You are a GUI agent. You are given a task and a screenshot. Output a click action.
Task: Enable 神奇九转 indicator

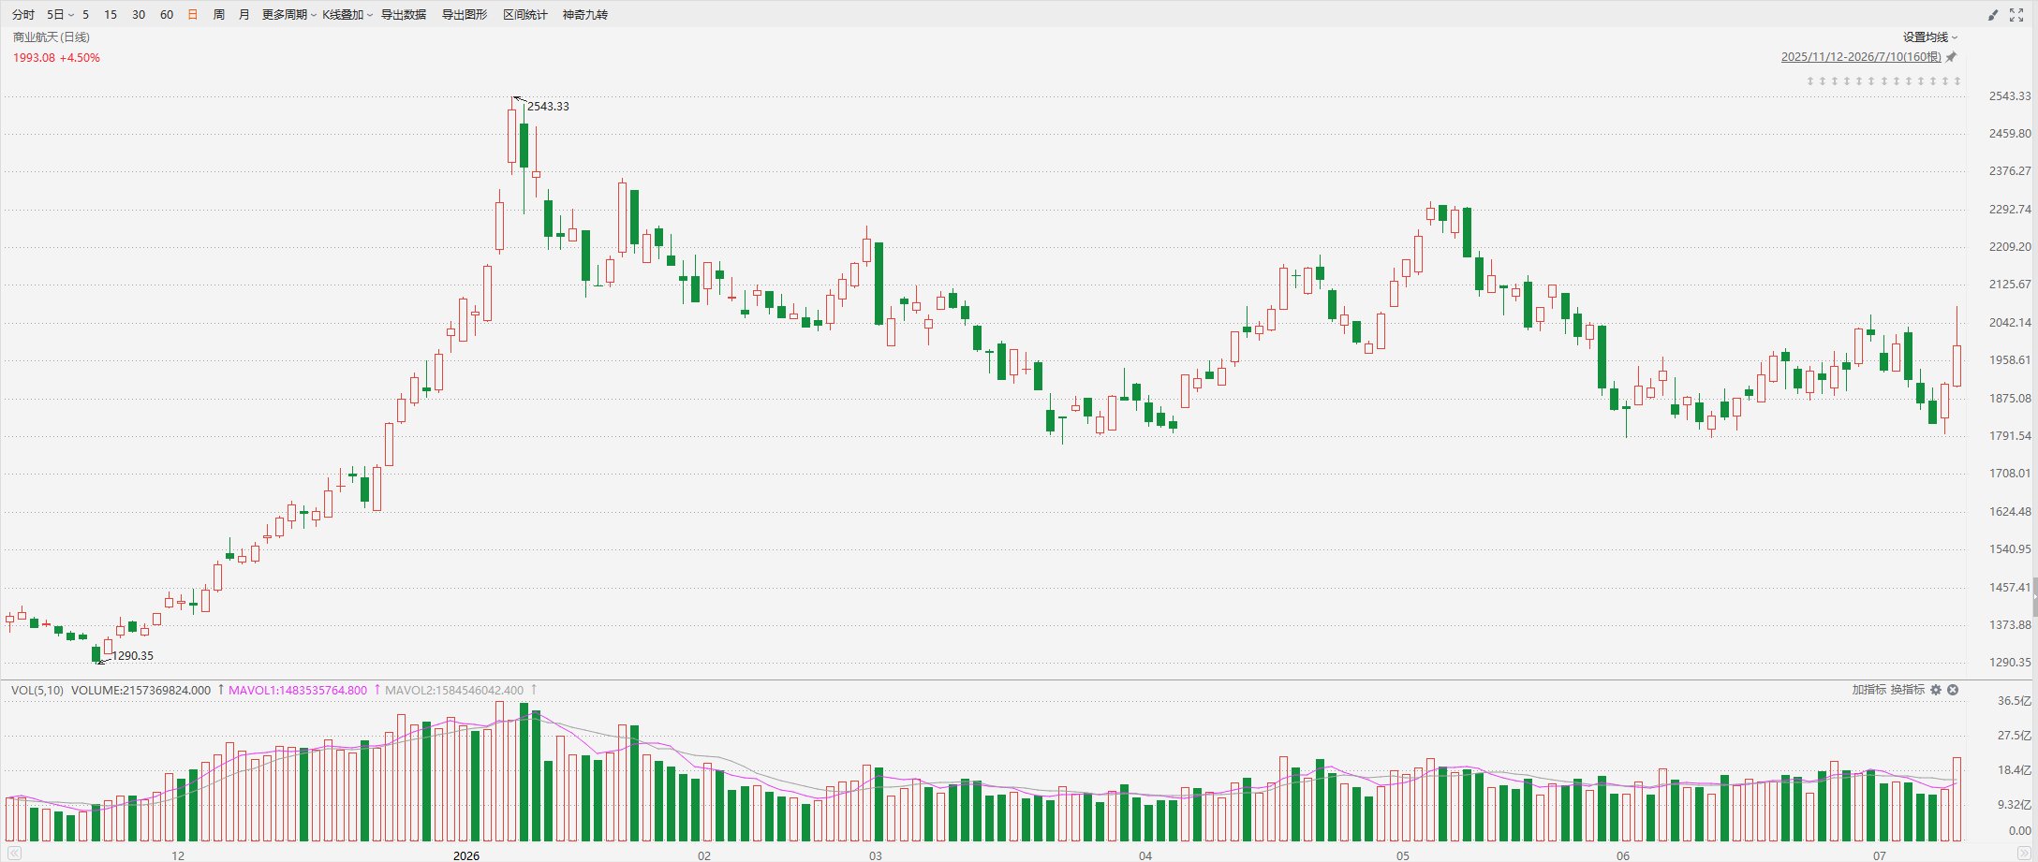point(585,15)
